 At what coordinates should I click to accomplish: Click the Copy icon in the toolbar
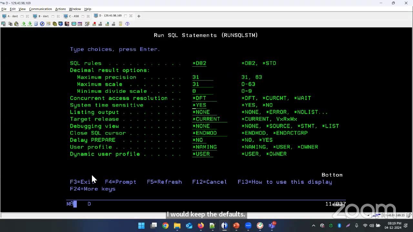(10, 24)
